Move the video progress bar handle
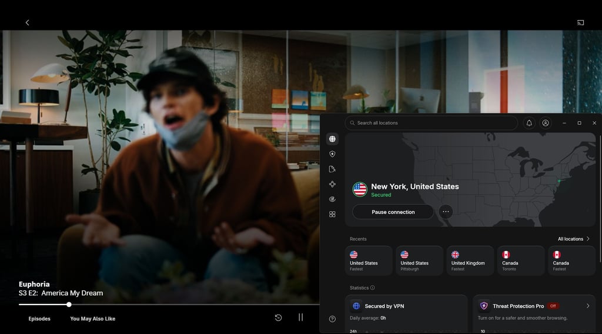602x334 pixels. pos(69,305)
